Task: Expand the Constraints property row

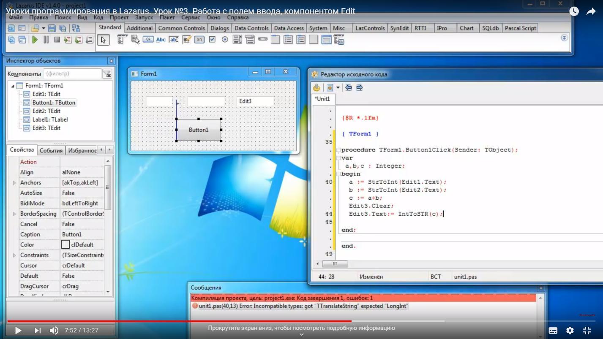Action: (x=14, y=255)
